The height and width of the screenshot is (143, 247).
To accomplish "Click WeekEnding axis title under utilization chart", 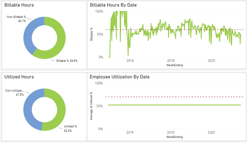I will click(x=174, y=137).
